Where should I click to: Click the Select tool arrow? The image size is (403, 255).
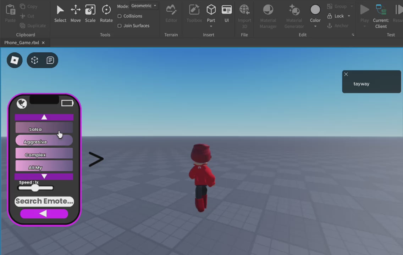pyautogui.click(x=60, y=10)
